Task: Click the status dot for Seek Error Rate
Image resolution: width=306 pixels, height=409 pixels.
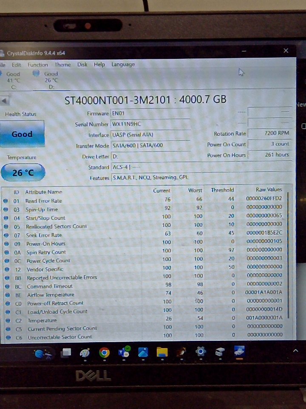Action: [6, 235]
